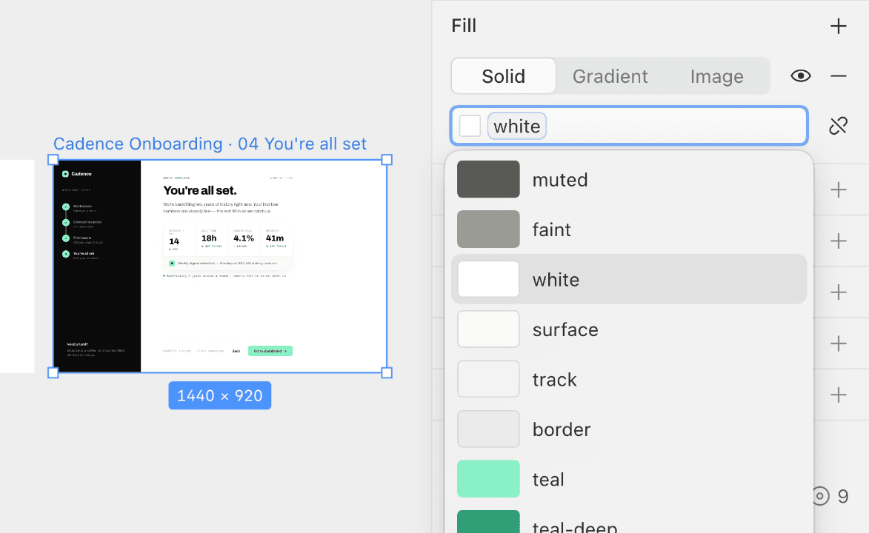Detach the color variable using the unlink icon
Image resolution: width=869 pixels, height=533 pixels.
click(x=838, y=126)
